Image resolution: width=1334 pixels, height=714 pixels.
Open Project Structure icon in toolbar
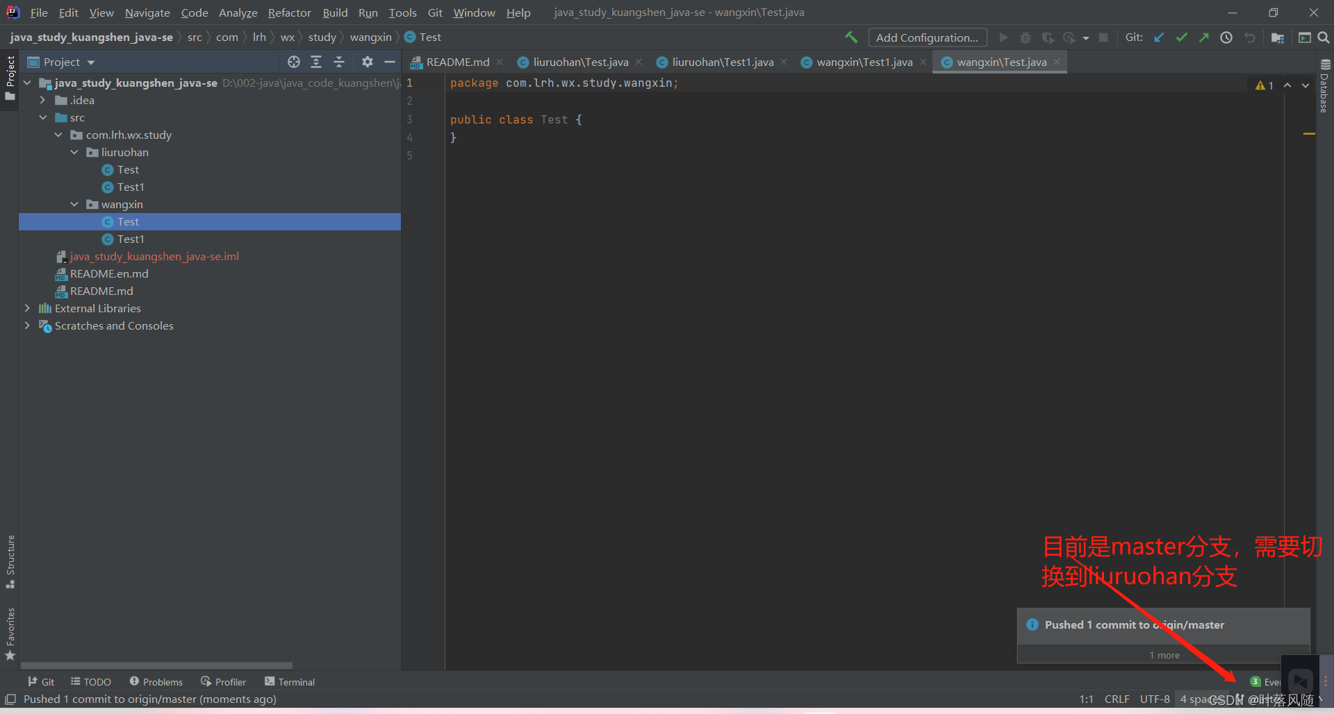(x=1277, y=37)
